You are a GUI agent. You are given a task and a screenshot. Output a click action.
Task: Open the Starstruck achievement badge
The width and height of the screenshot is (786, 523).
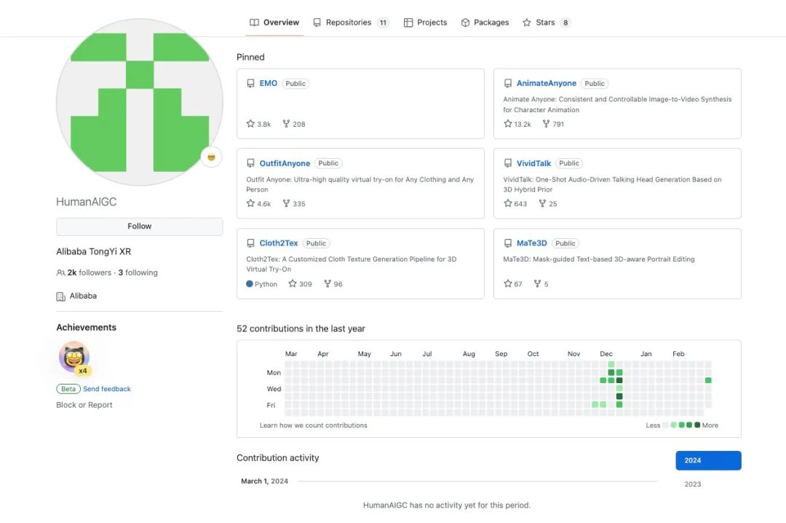click(75, 358)
